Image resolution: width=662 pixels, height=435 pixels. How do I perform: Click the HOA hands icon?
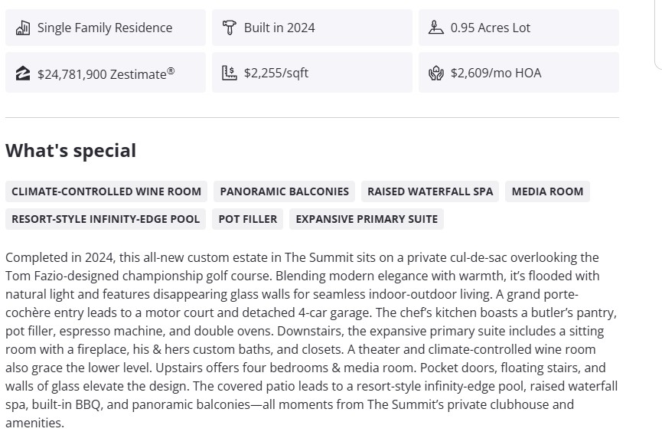(x=436, y=74)
